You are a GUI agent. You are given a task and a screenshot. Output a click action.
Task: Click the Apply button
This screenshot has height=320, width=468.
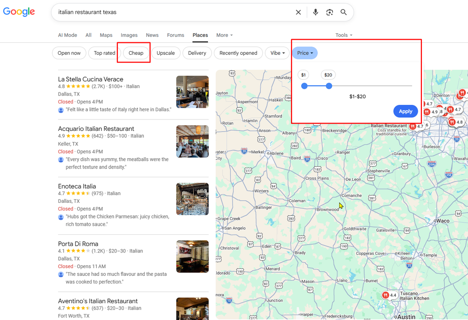[405, 111]
